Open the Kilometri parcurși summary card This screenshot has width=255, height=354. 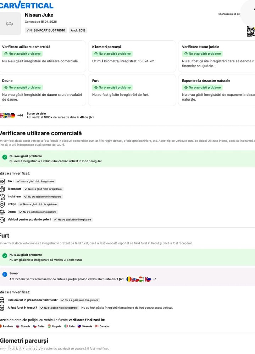(x=132, y=56)
